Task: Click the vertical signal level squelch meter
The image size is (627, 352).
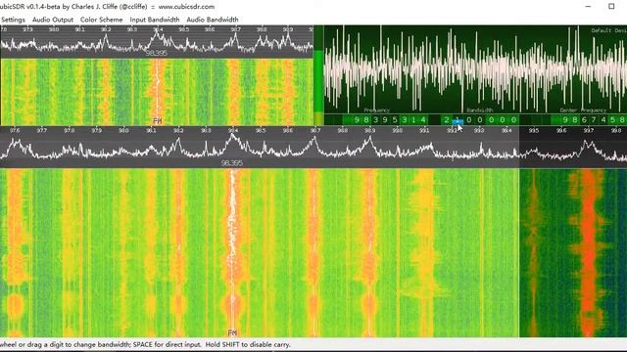Action: click(x=318, y=76)
